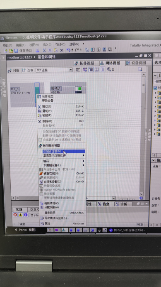
Task: Open the 视图(V) menu
Action: point(34,45)
